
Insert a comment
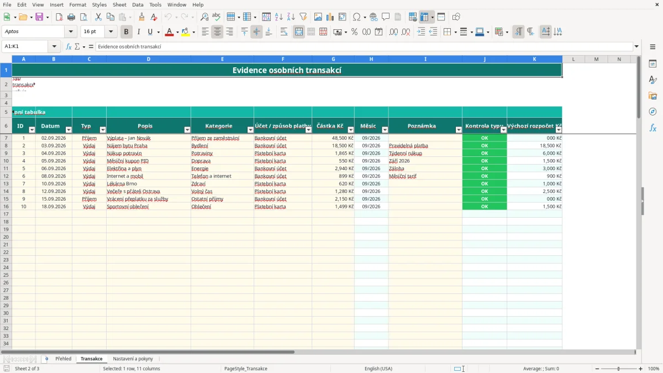click(386, 17)
